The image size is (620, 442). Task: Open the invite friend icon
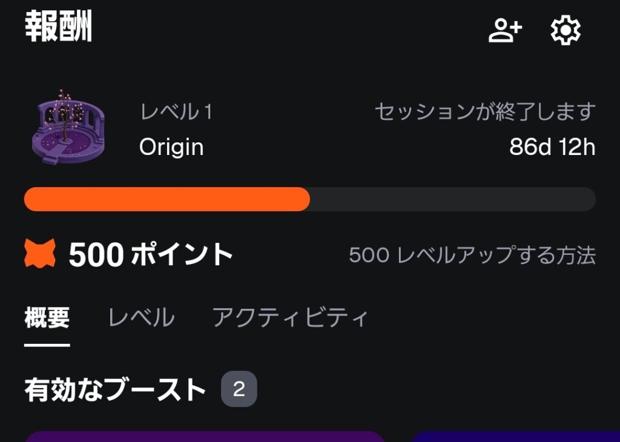coord(505,30)
